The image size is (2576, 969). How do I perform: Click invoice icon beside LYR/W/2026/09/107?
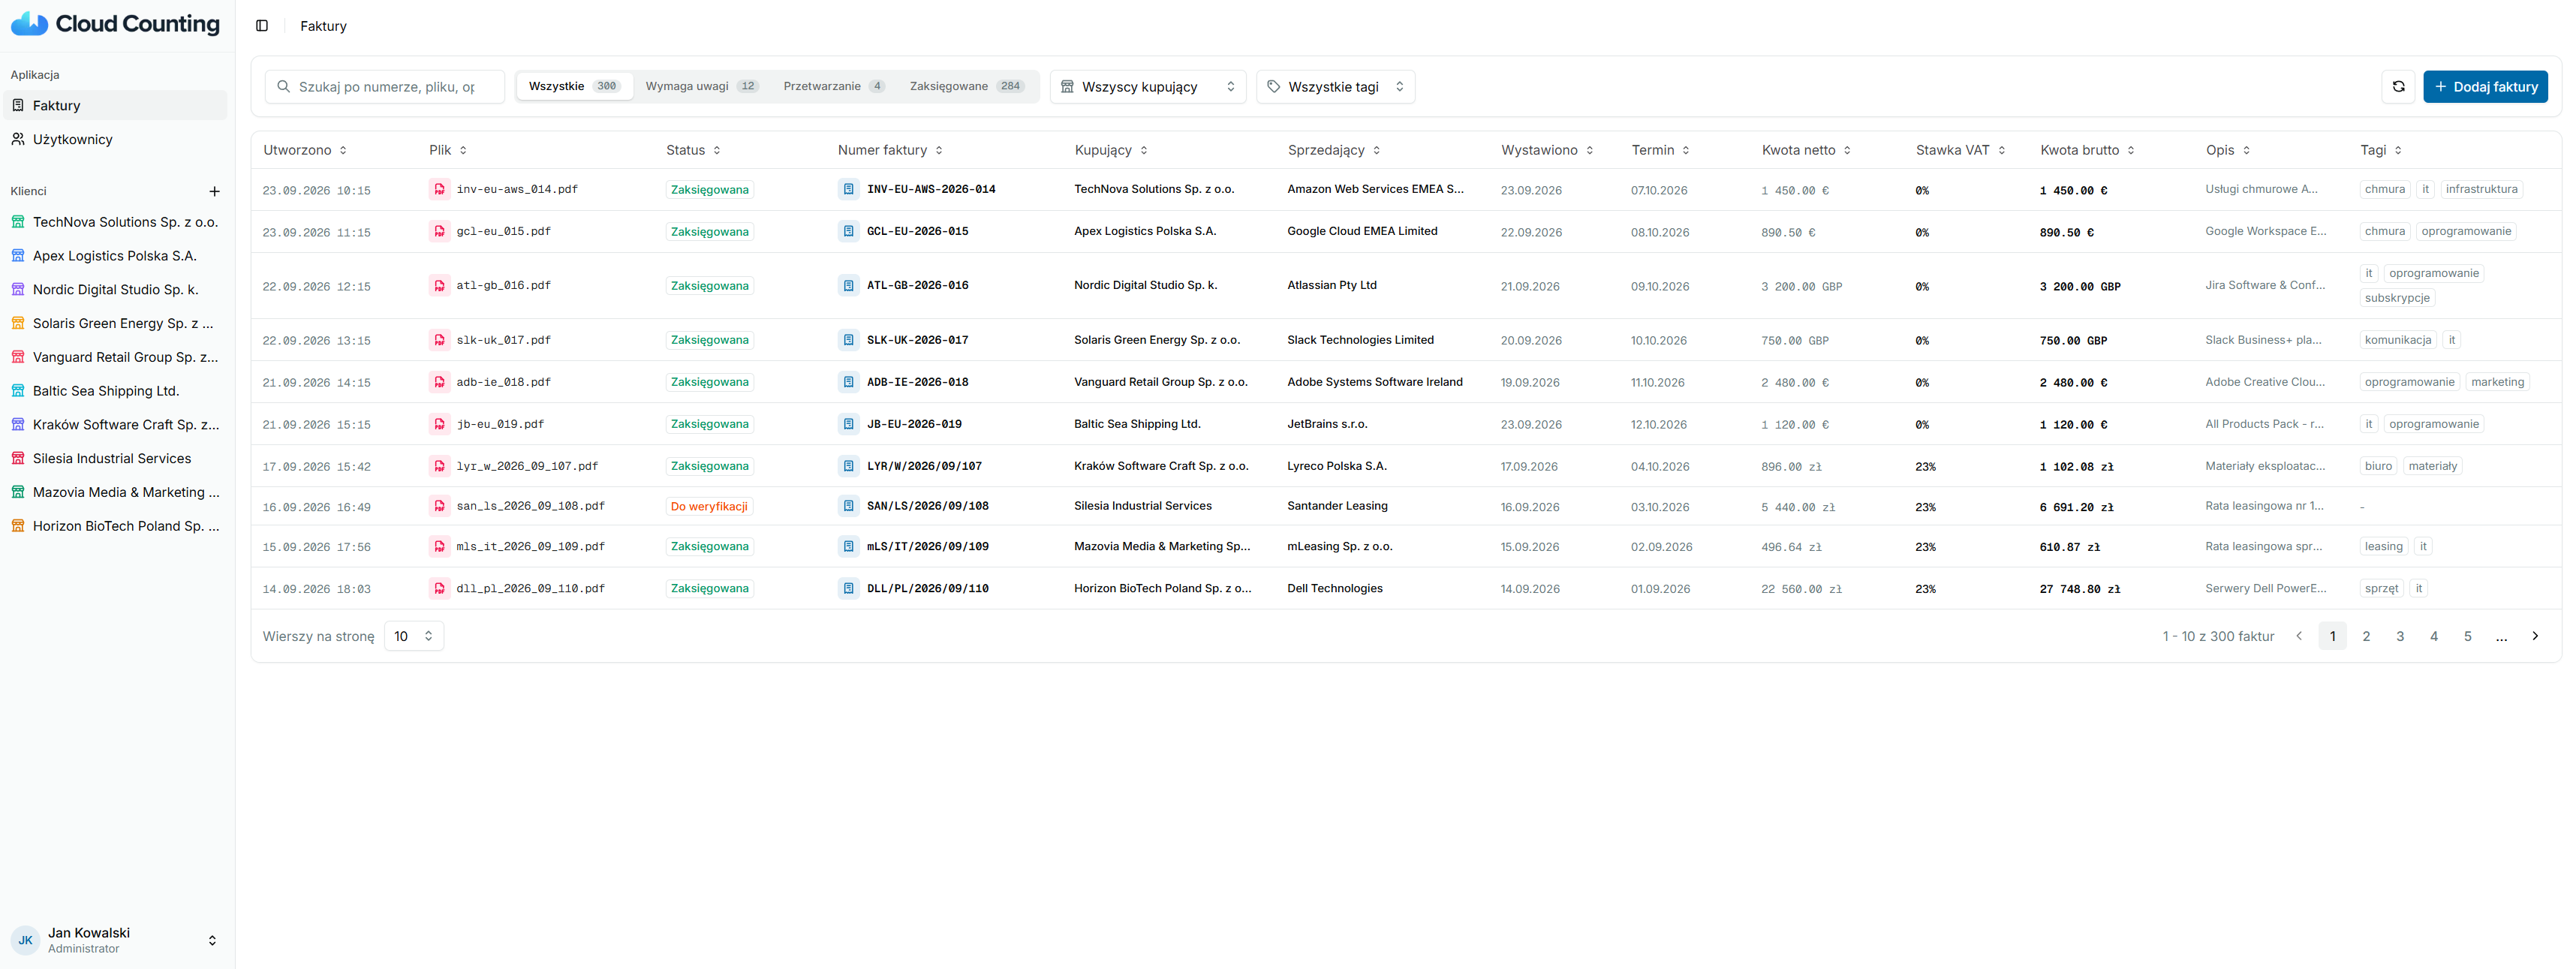(848, 466)
